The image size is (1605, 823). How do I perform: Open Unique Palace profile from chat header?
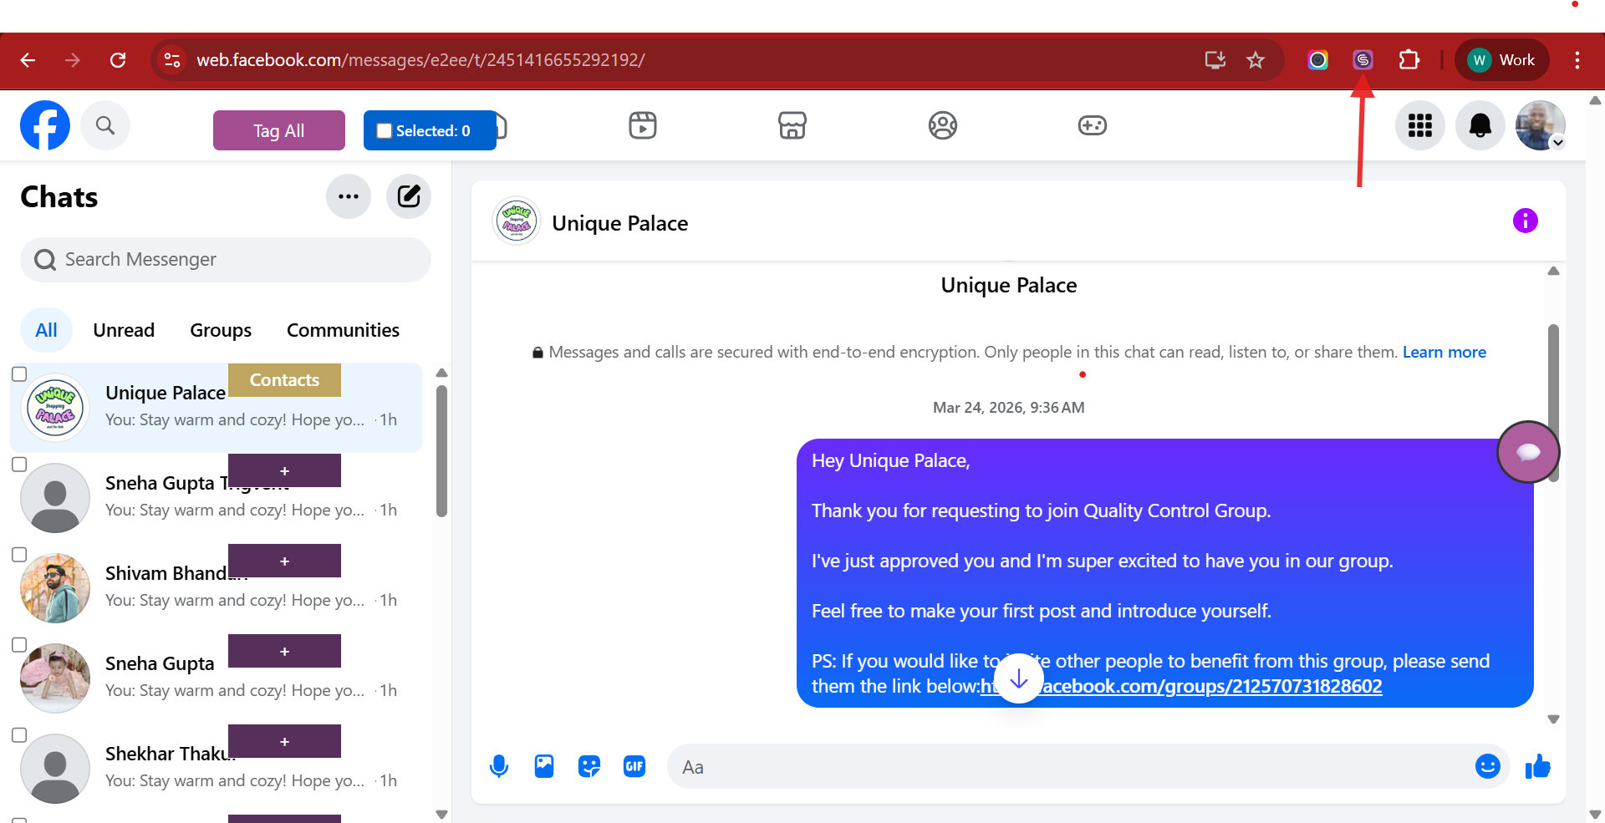[619, 223]
